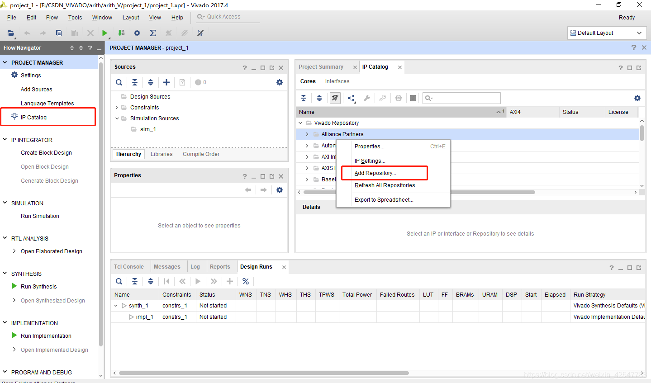Collapse the SYNTHESIS section
The height and width of the screenshot is (383, 651).
click(x=5, y=274)
